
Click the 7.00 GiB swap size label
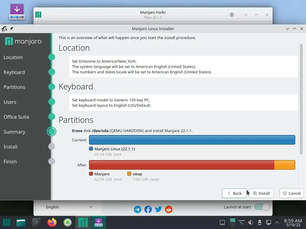(x=146, y=179)
